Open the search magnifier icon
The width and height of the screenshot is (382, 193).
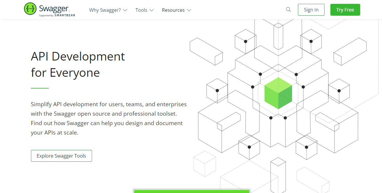(288, 10)
